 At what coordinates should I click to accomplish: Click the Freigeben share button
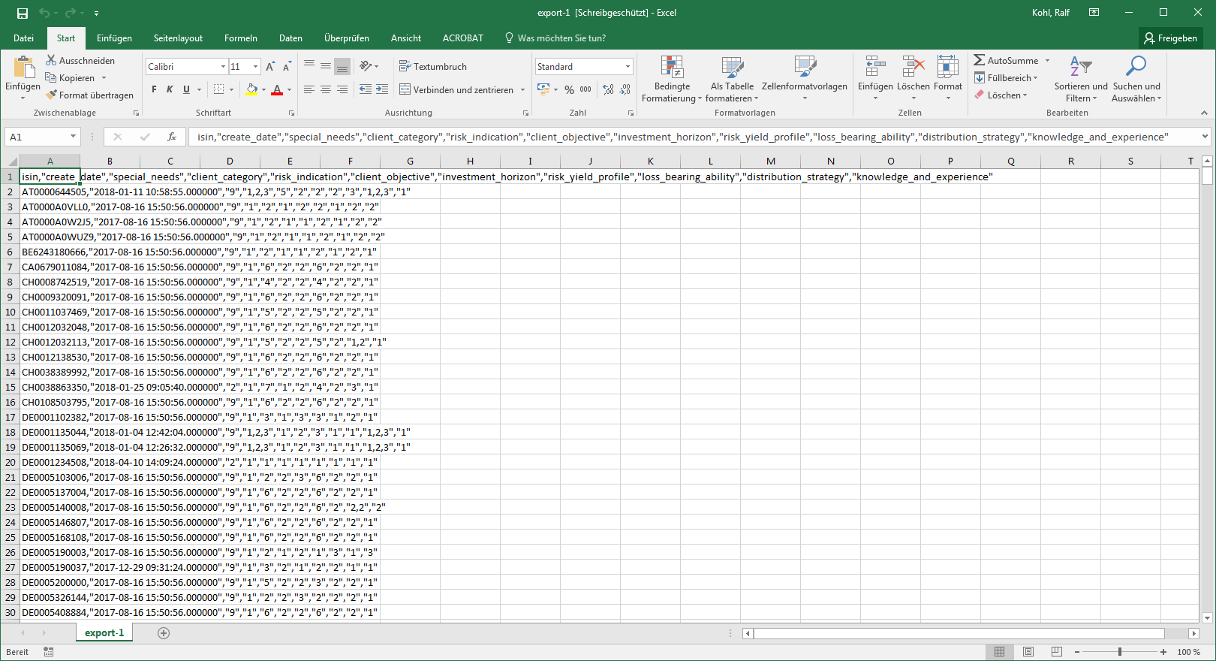click(1170, 38)
